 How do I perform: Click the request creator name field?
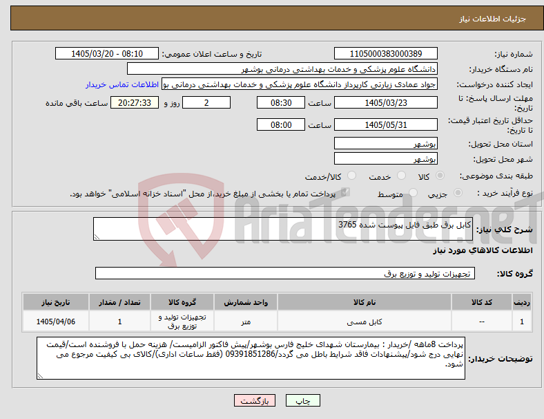click(300, 84)
